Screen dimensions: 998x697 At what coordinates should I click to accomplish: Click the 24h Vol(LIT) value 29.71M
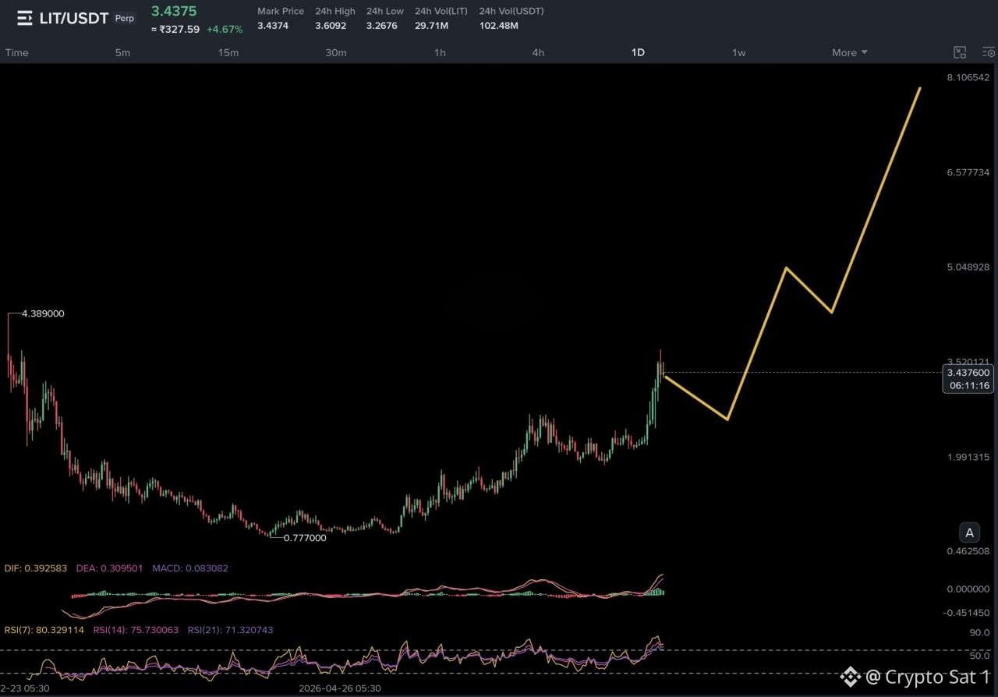coord(433,26)
